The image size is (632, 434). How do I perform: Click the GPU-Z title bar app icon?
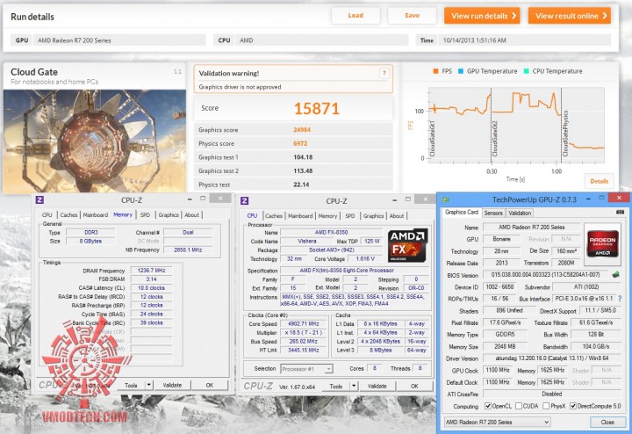tap(445, 199)
